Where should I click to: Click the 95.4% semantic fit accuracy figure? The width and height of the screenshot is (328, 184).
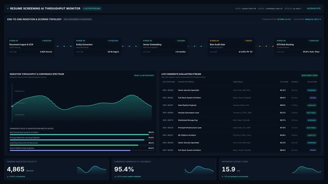pyautogui.click(x=124, y=169)
